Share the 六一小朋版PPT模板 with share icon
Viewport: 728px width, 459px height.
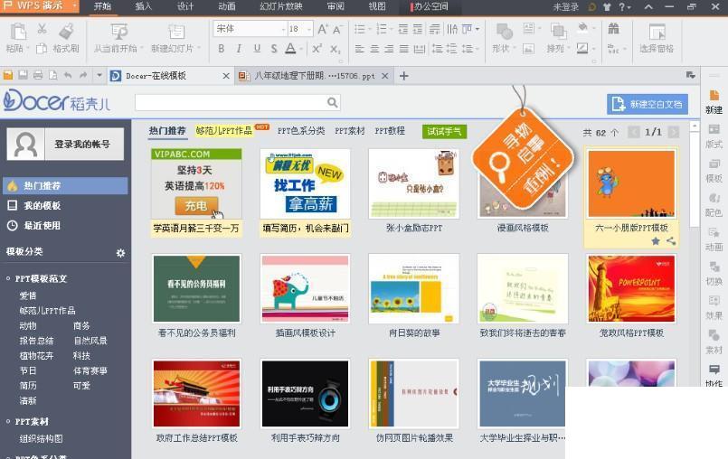pos(671,241)
